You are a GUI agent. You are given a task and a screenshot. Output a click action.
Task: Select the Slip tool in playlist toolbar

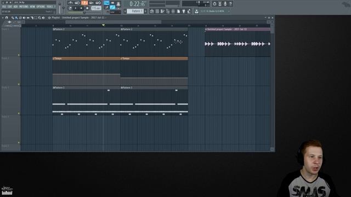pyautogui.click(x=28, y=18)
